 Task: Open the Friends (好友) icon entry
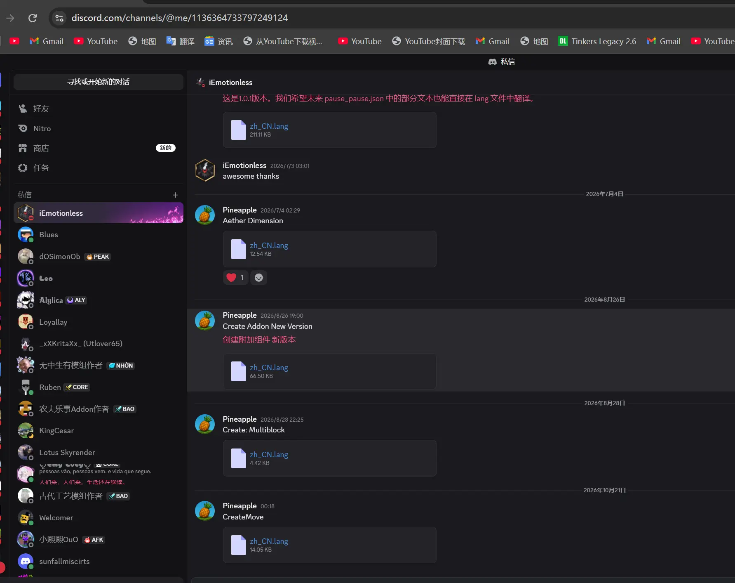pos(23,109)
